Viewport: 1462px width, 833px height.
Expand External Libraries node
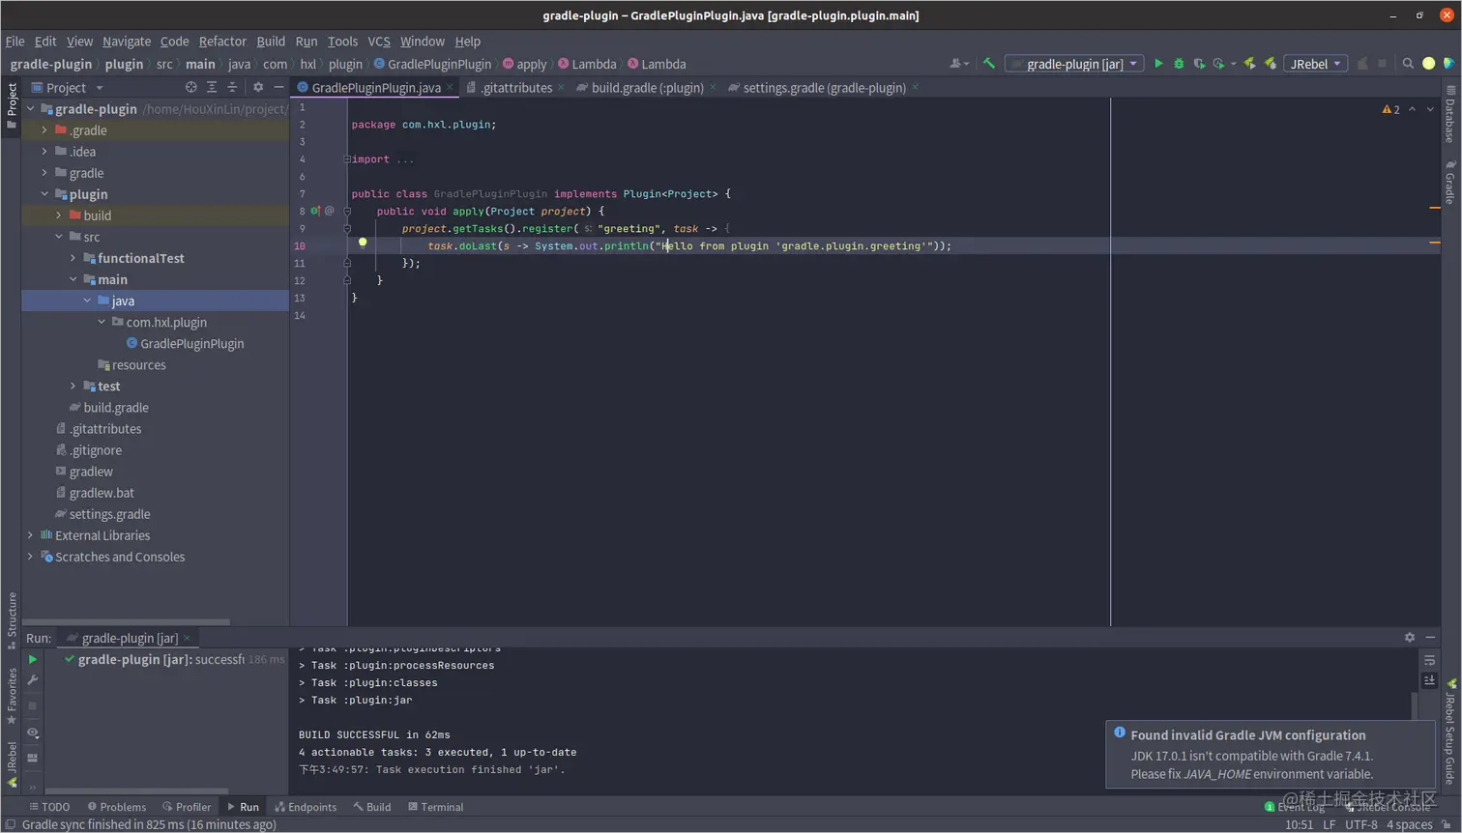pyautogui.click(x=31, y=535)
